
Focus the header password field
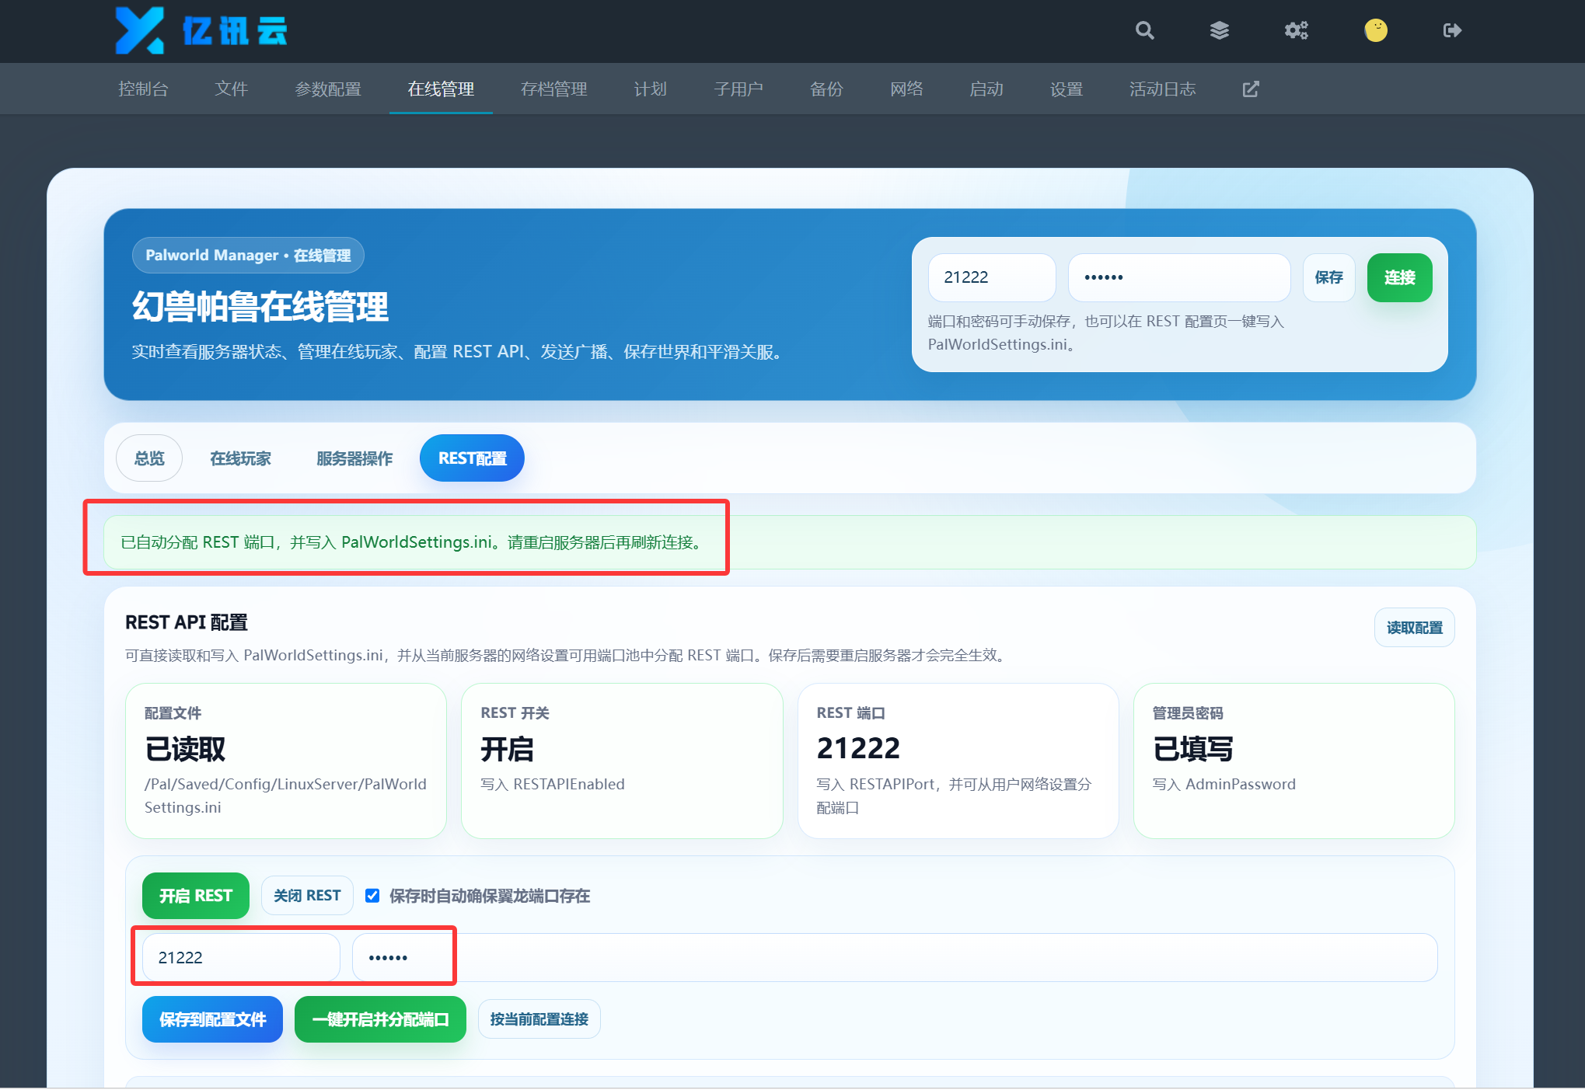coord(1179,277)
